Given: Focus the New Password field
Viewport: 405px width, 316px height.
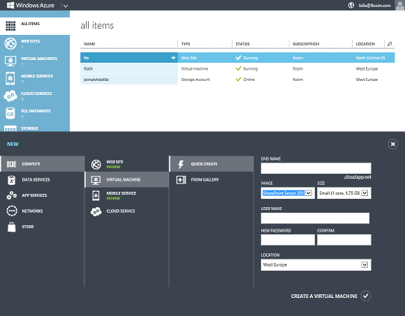Looking at the screenshot, I should (288, 240).
